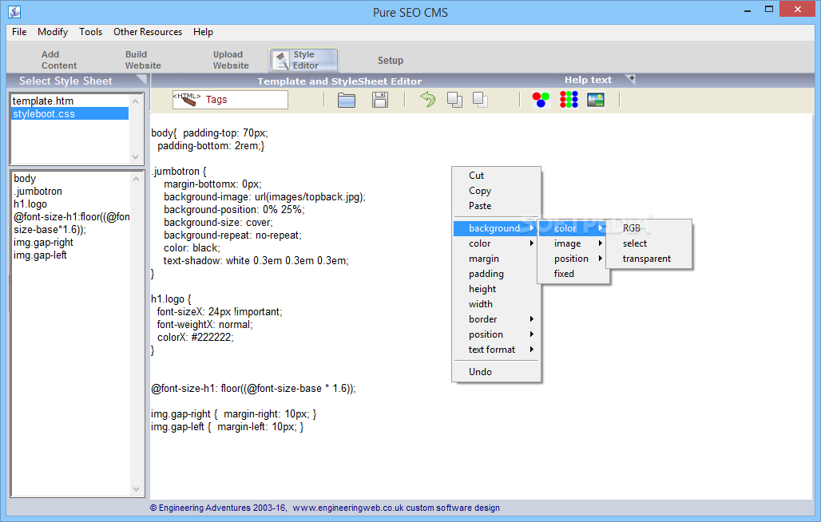Click style sheet list scrollbar up arrow
This screenshot has width=821, height=522.
pos(136,101)
